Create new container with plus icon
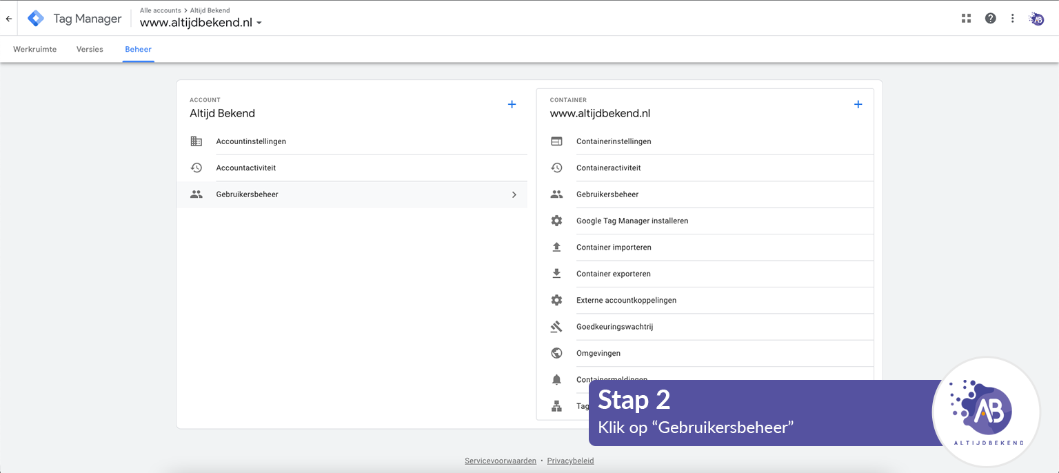 858,105
